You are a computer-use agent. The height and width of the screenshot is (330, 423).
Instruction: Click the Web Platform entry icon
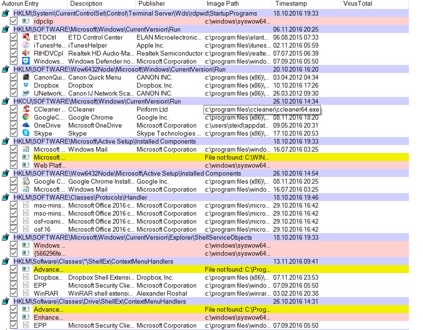[x=26, y=165]
